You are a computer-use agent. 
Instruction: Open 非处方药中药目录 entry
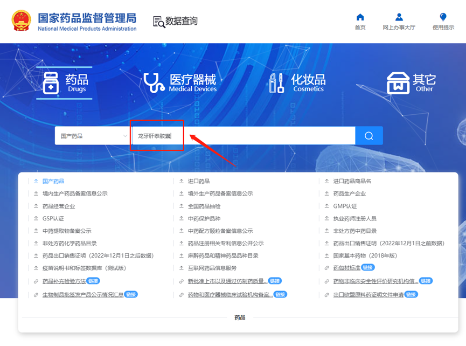(x=355, y=231)
